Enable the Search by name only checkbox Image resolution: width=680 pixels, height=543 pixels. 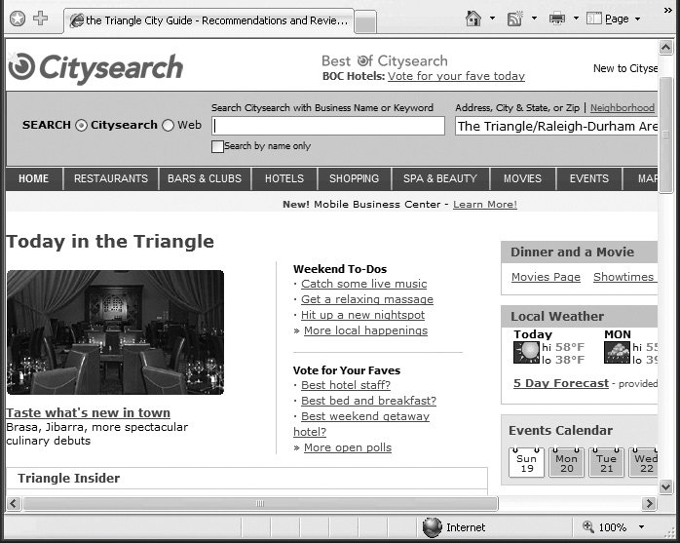(217, 146)
